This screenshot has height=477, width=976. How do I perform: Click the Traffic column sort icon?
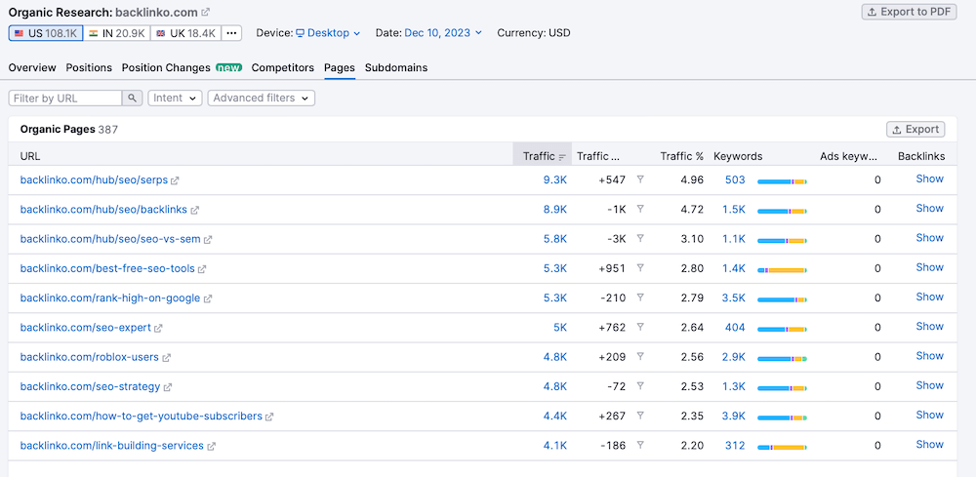pos(562,157)
